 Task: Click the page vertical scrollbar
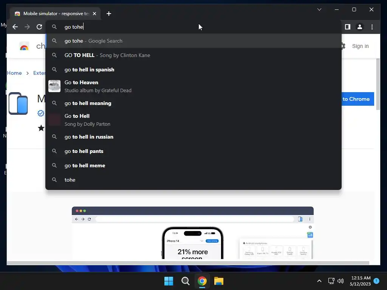(378, 84)
